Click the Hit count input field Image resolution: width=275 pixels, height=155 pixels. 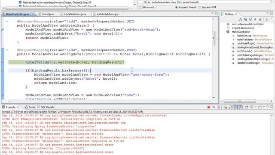tap(165, 7)
